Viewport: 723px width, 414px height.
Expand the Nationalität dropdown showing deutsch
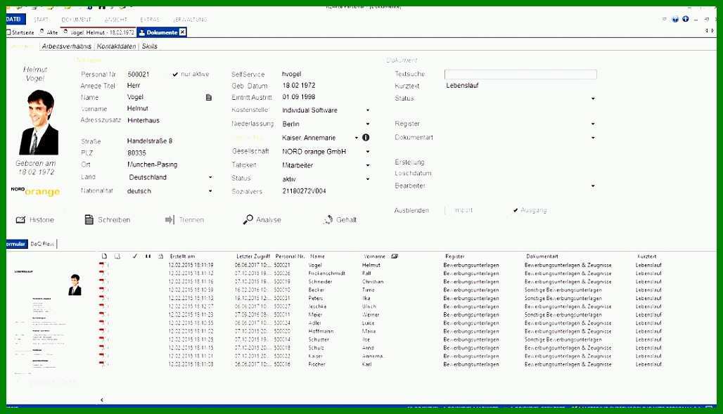tap(210, 191)
